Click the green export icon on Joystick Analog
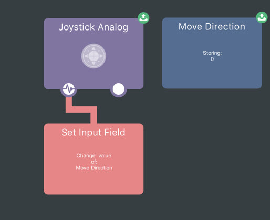 [x=143, y=18]
